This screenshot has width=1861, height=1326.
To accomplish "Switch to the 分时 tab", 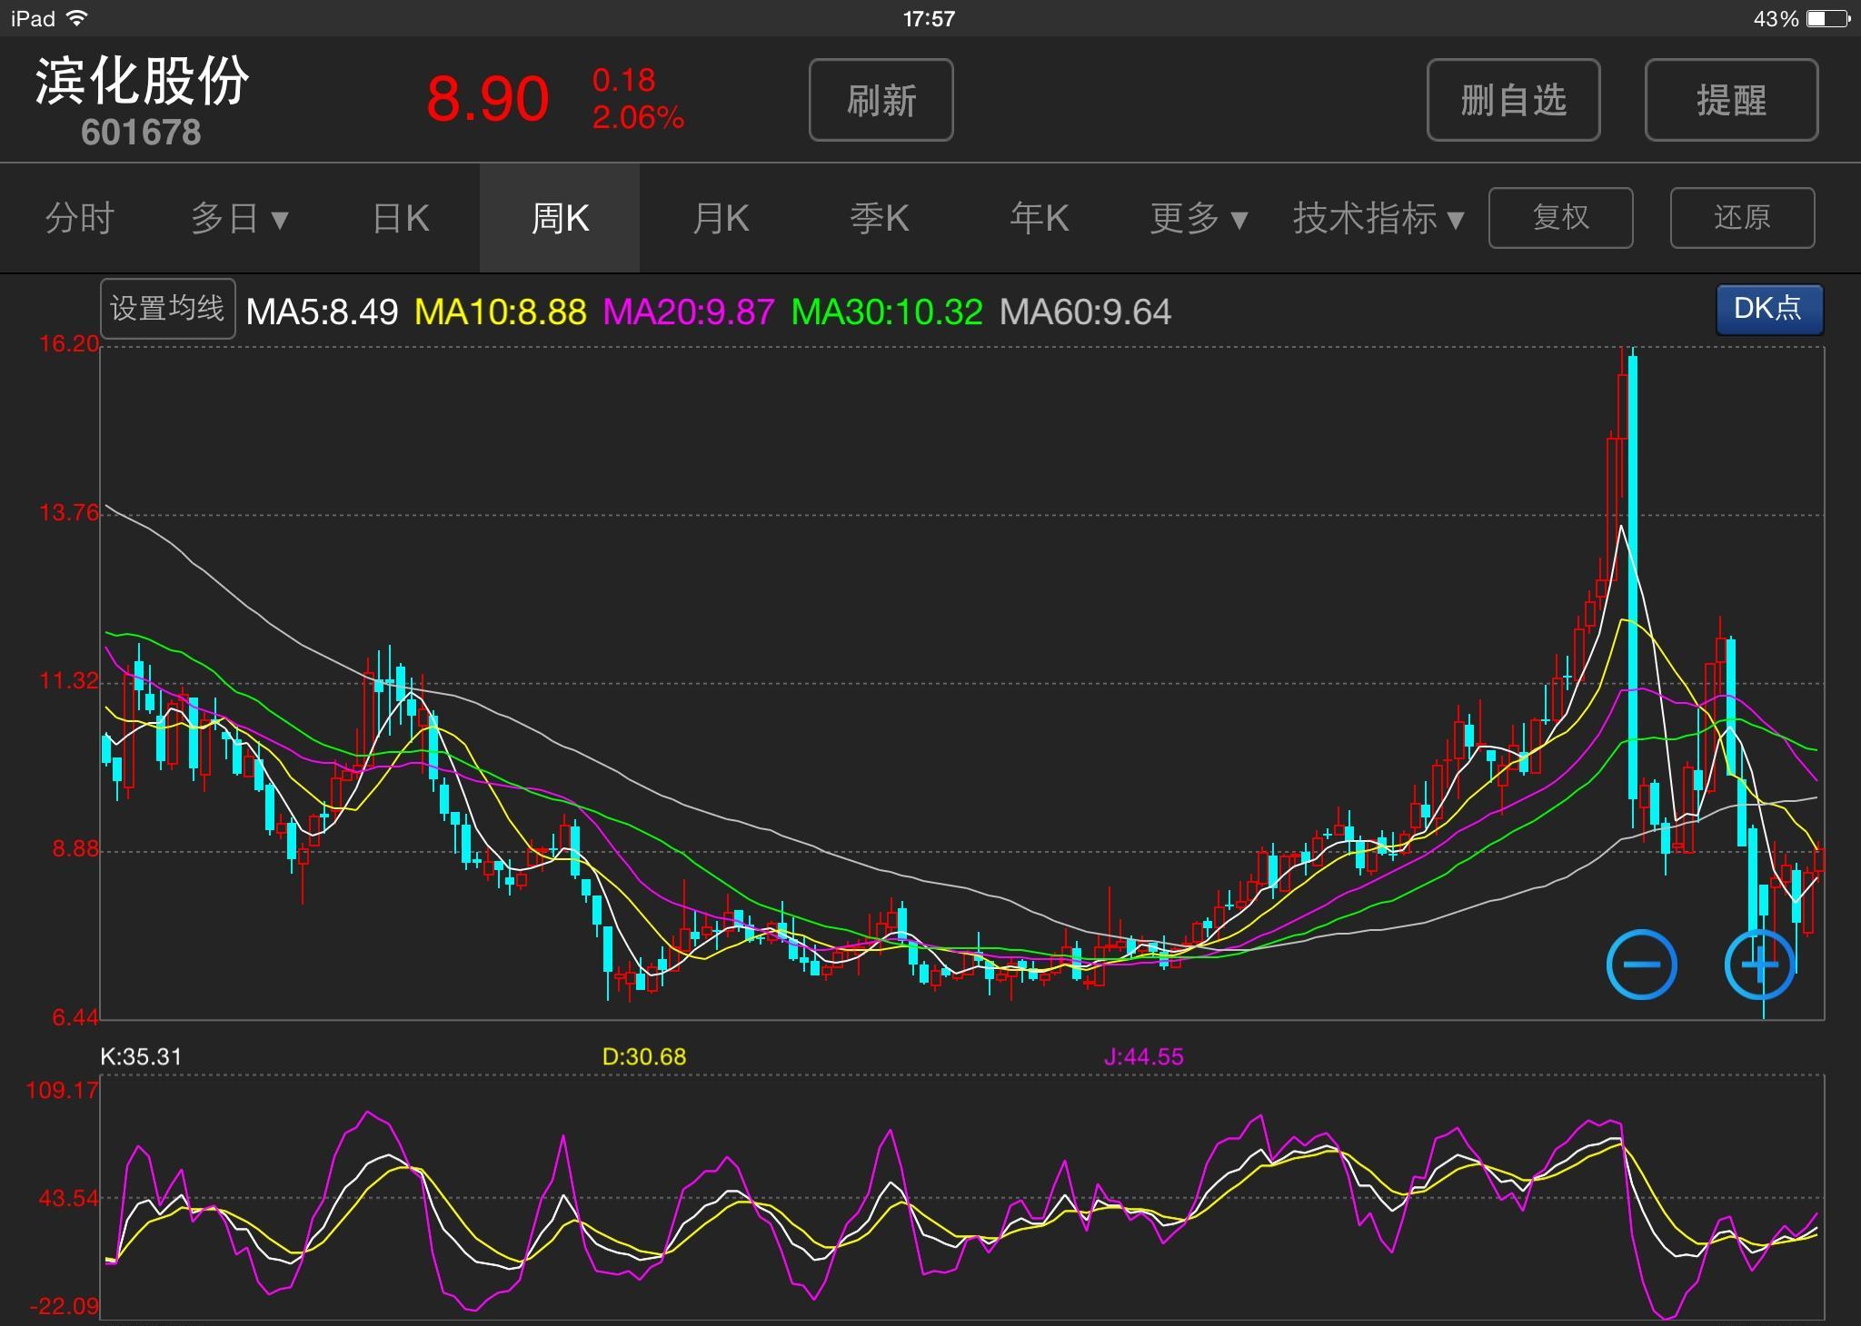I will coord(80,219).
